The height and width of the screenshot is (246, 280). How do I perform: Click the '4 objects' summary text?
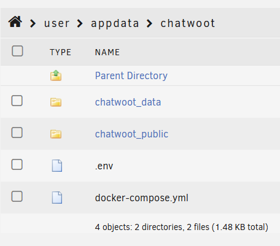(182, 227)
